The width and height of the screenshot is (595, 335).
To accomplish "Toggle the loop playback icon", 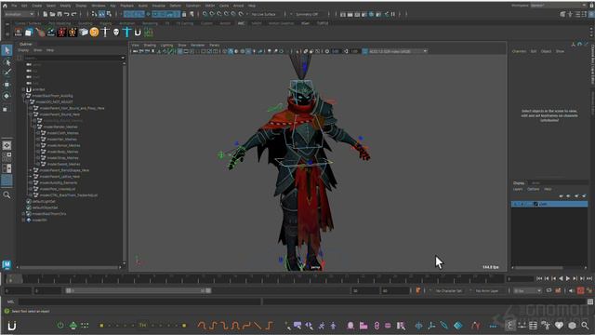I will tap(549, 291).
